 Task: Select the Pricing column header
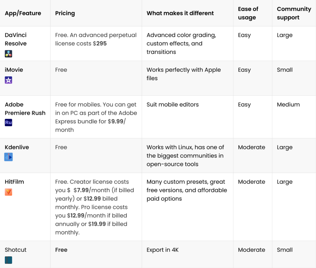(x=65, y=13)
